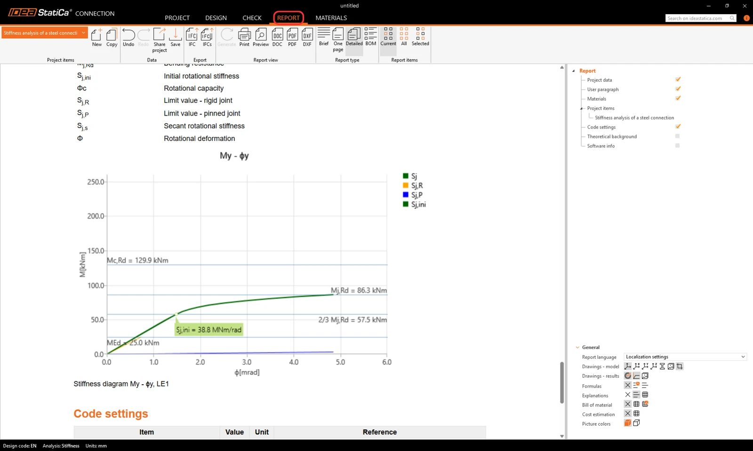Uncheck the User paragraph checkbox
This screenshot has height=451, width=753.
pos(678,89)
